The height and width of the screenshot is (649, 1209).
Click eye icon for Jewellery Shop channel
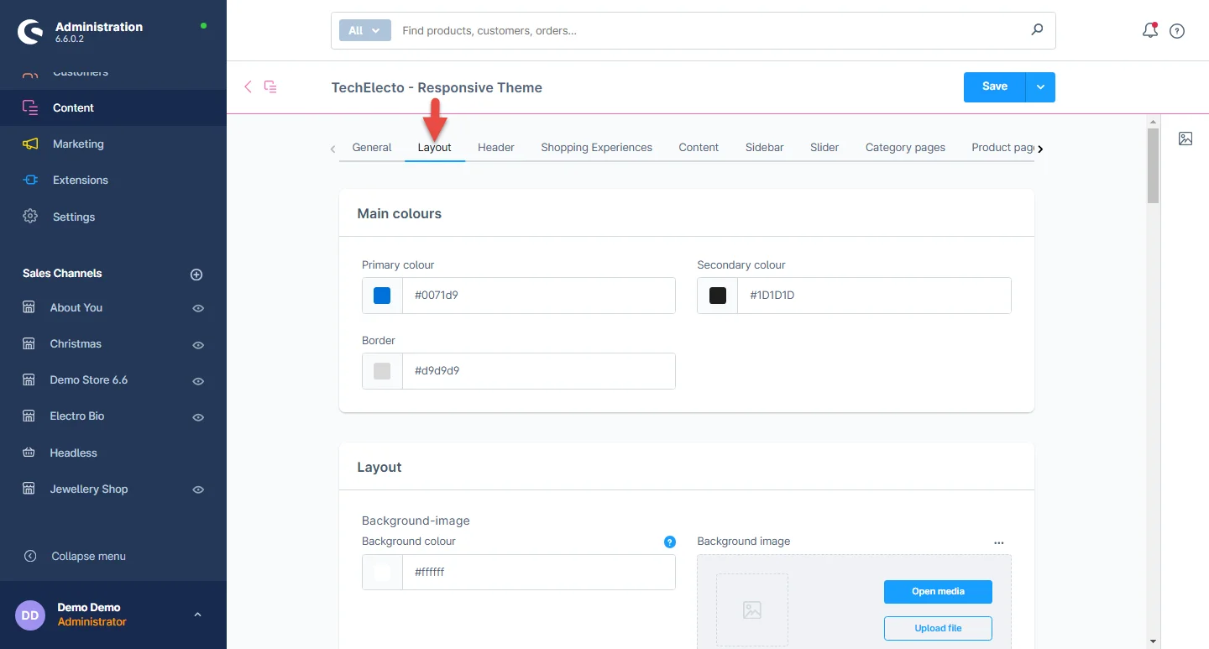198,489
